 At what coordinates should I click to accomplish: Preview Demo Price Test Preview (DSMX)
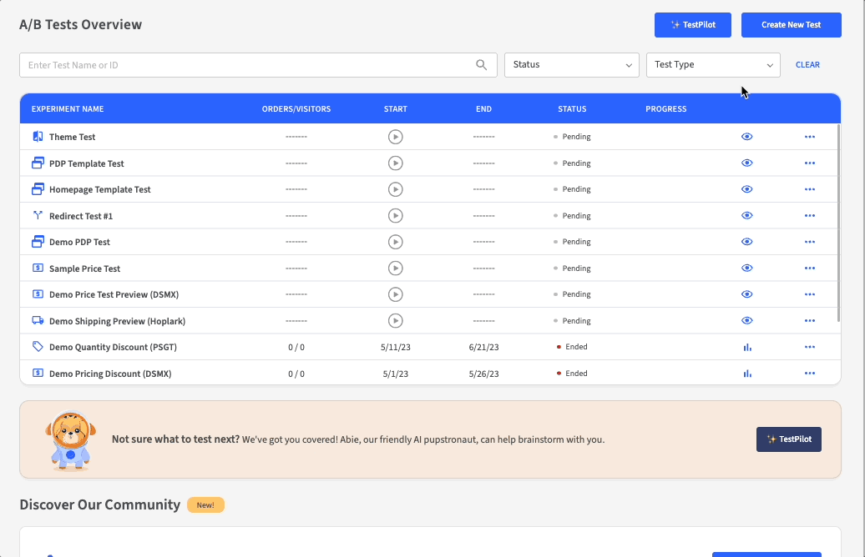(x=747, y=294)
